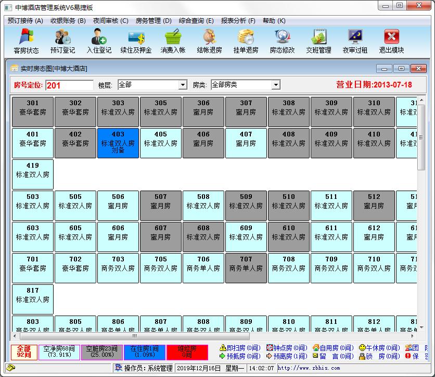
Task: Open the 客房状态 room status toolbar icon
Action: (27, 41)
